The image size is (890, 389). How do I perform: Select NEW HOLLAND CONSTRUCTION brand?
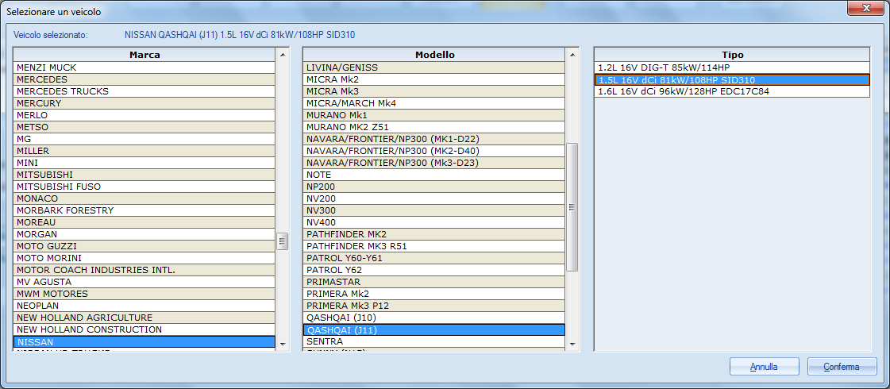coord(144,330)
